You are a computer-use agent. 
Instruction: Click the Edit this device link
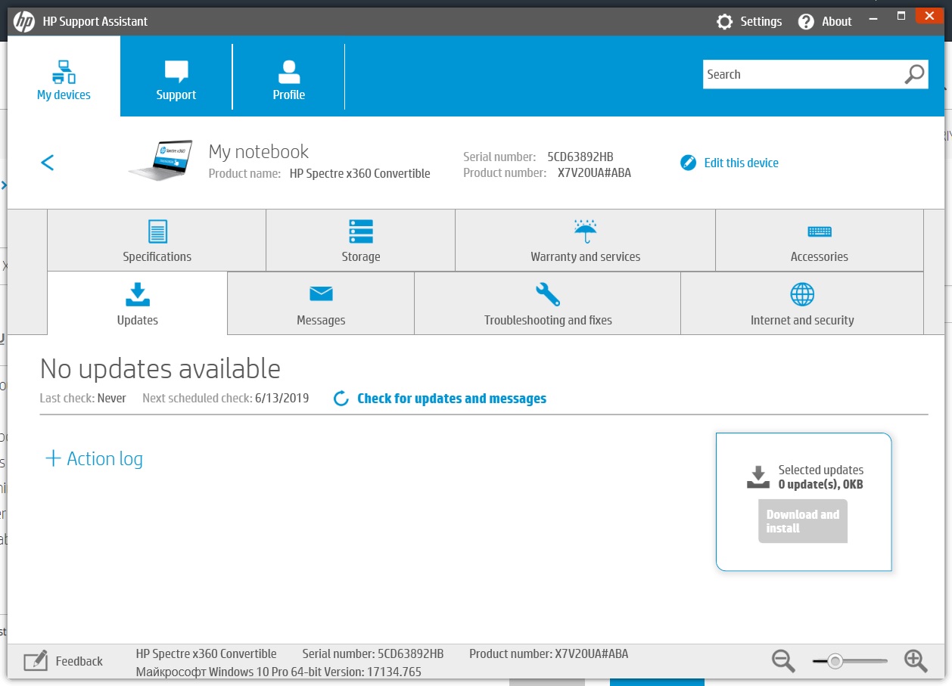click(741, 163)
